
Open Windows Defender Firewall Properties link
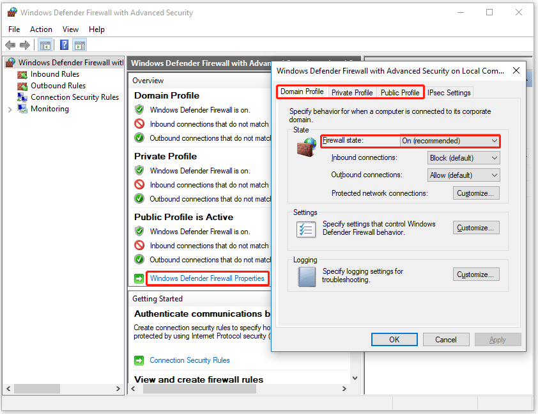point(207,278)
